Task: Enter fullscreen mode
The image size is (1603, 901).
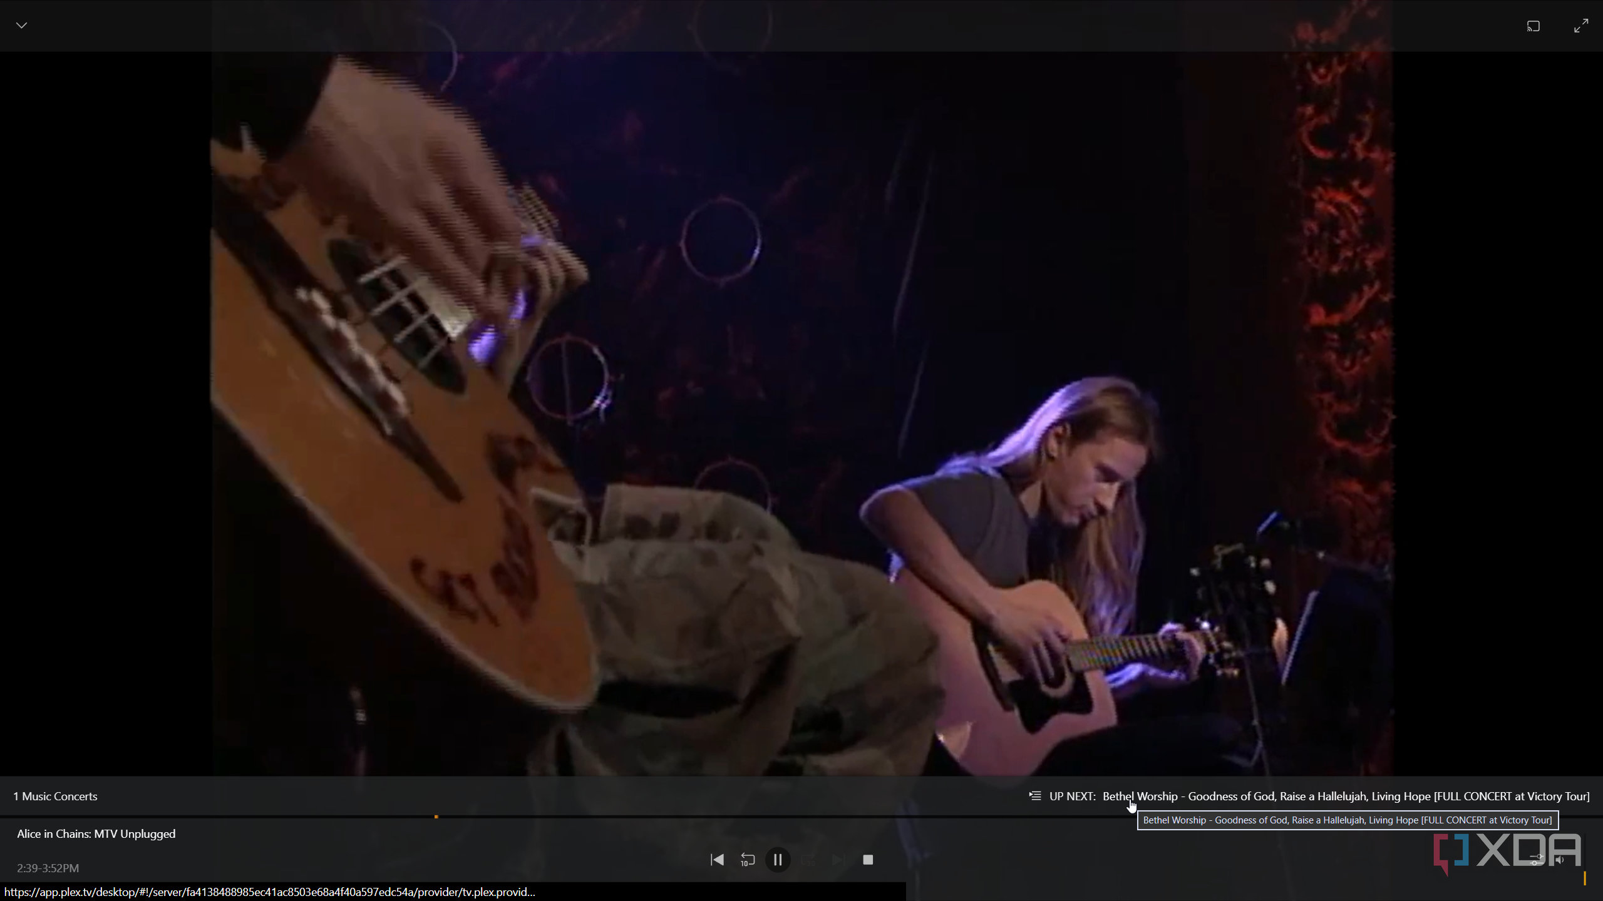Action: [x=1581, y=26]
